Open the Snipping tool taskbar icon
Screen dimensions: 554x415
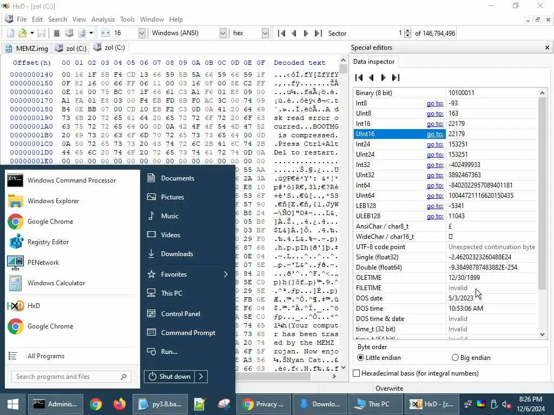click(225, 404)
